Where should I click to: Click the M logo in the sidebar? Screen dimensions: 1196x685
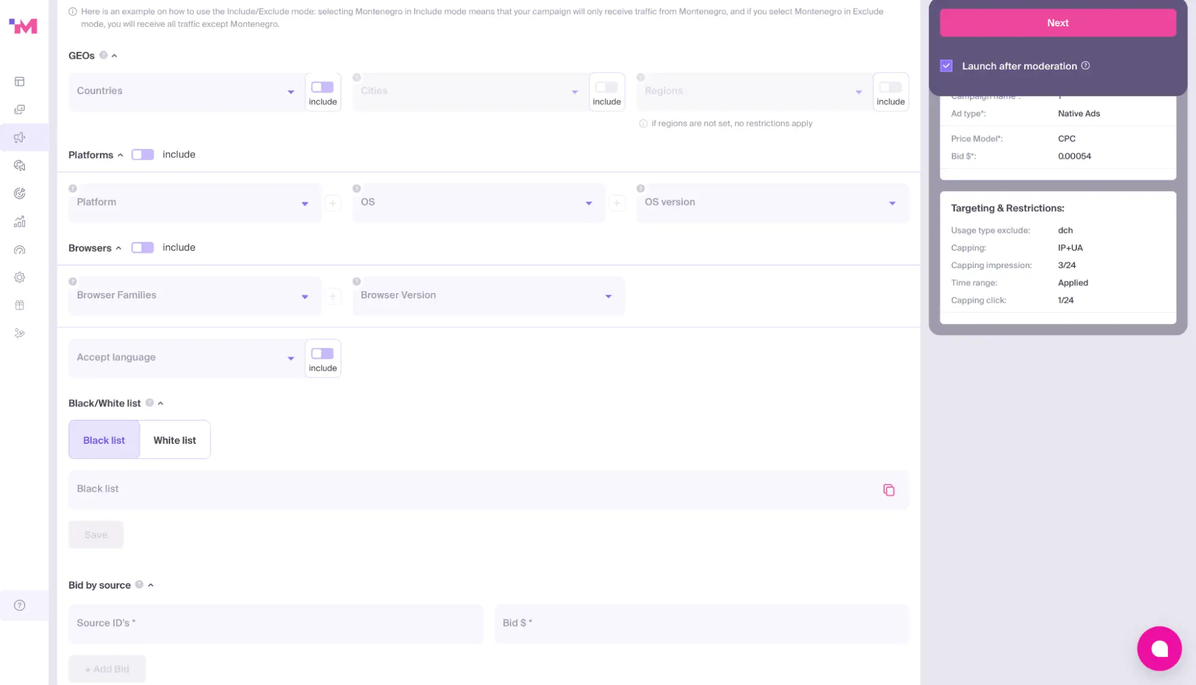[23, 26]
